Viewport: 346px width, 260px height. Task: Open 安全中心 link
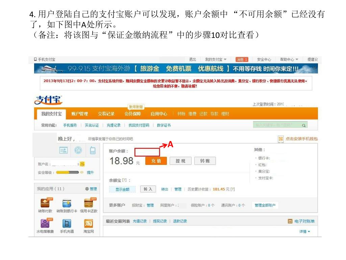264,59
